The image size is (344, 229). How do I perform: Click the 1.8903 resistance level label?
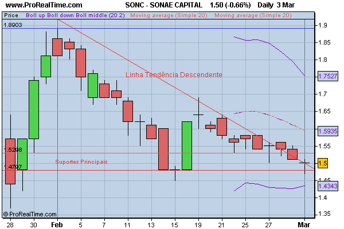pos(13,25)
